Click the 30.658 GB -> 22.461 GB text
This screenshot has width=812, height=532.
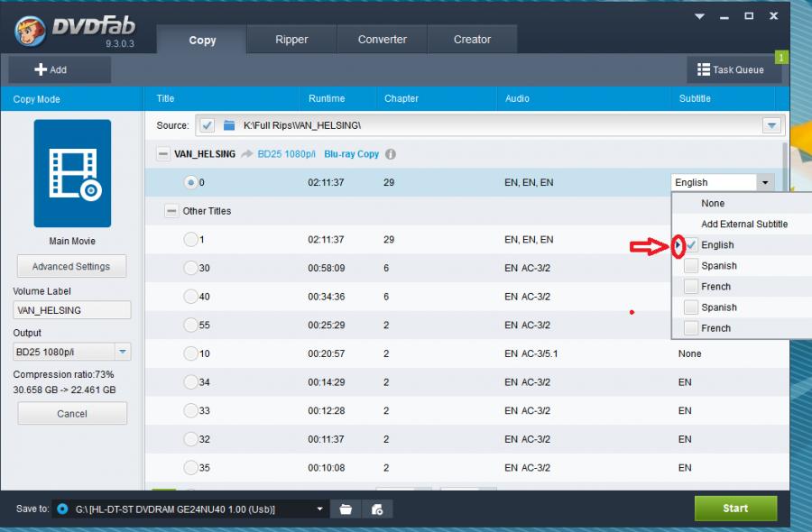(65, 390)
